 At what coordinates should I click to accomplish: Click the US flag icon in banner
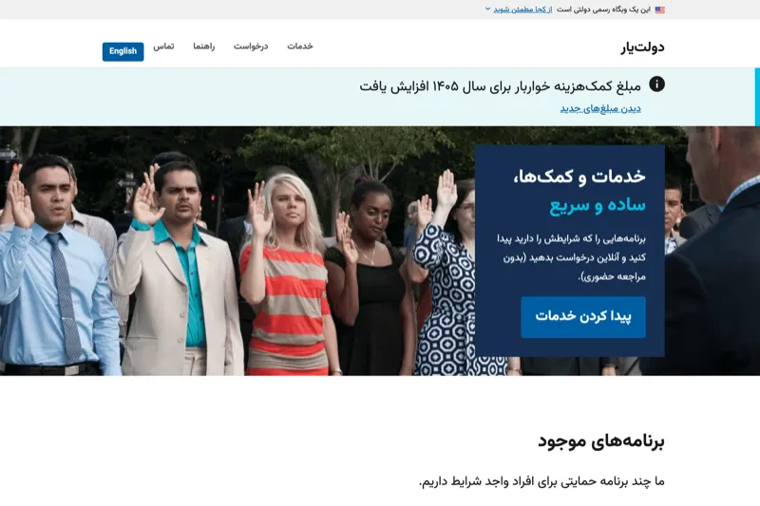tap(659, 9)
